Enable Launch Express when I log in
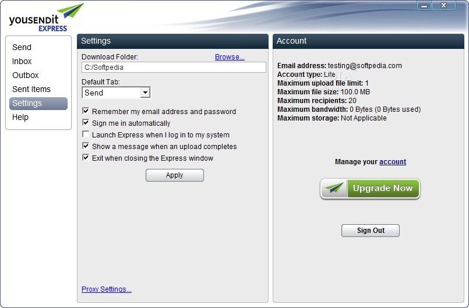The height and width of the screenshot is (308, 469). click(86, 134)
